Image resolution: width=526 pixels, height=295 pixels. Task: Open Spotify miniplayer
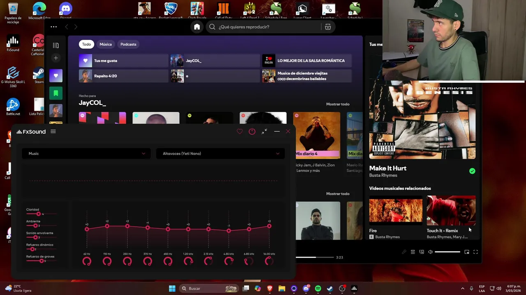pyautogui.click(x=467, y=252)
